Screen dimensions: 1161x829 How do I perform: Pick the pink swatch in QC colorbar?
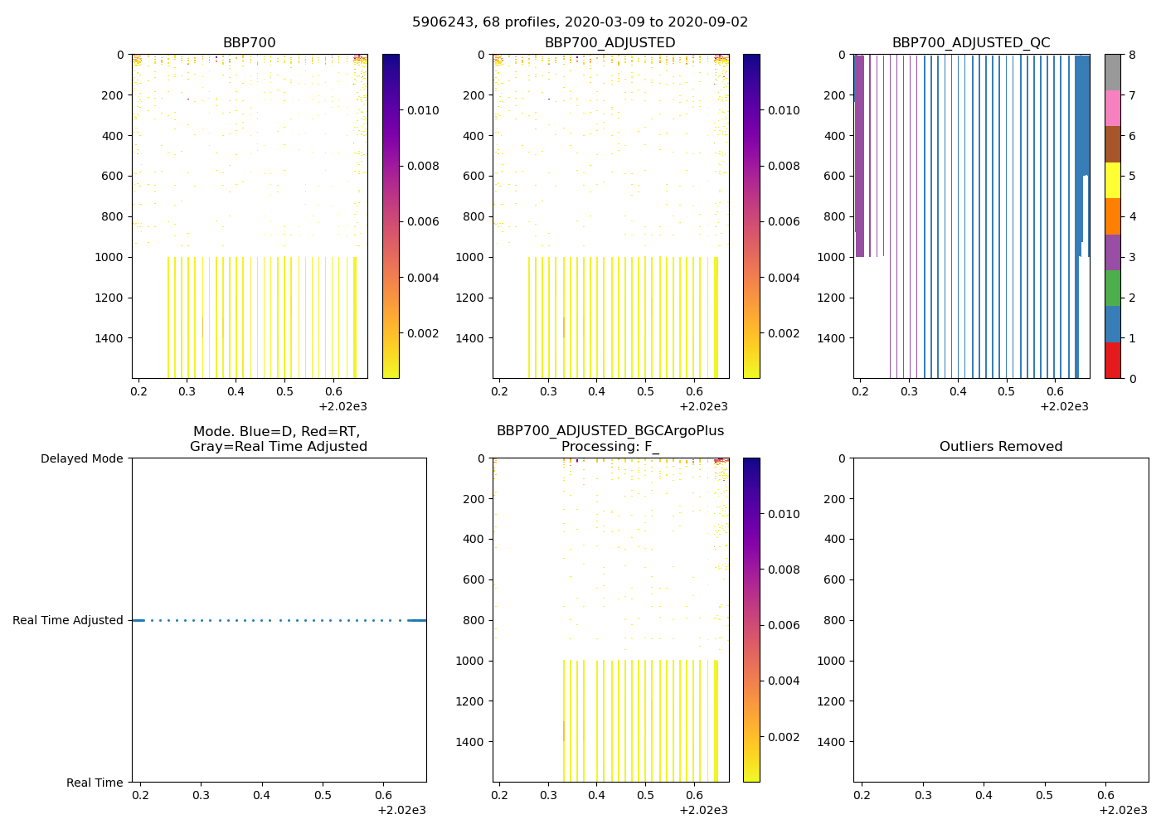(x=1112, y=109)
